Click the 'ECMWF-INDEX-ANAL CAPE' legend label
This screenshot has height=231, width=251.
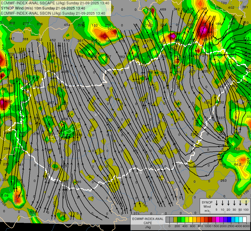pyautogui.click(x=148, y=221)
